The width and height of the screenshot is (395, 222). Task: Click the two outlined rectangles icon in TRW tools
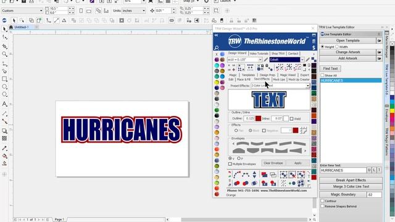pos(273,175)
